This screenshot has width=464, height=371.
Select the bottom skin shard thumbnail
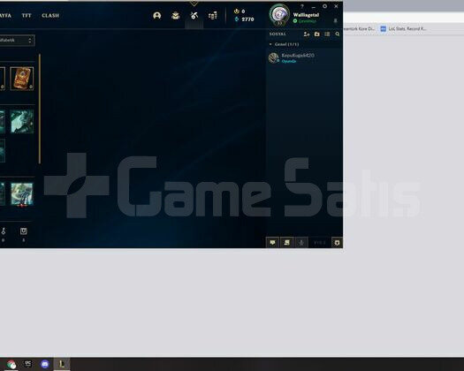[22, 193]
